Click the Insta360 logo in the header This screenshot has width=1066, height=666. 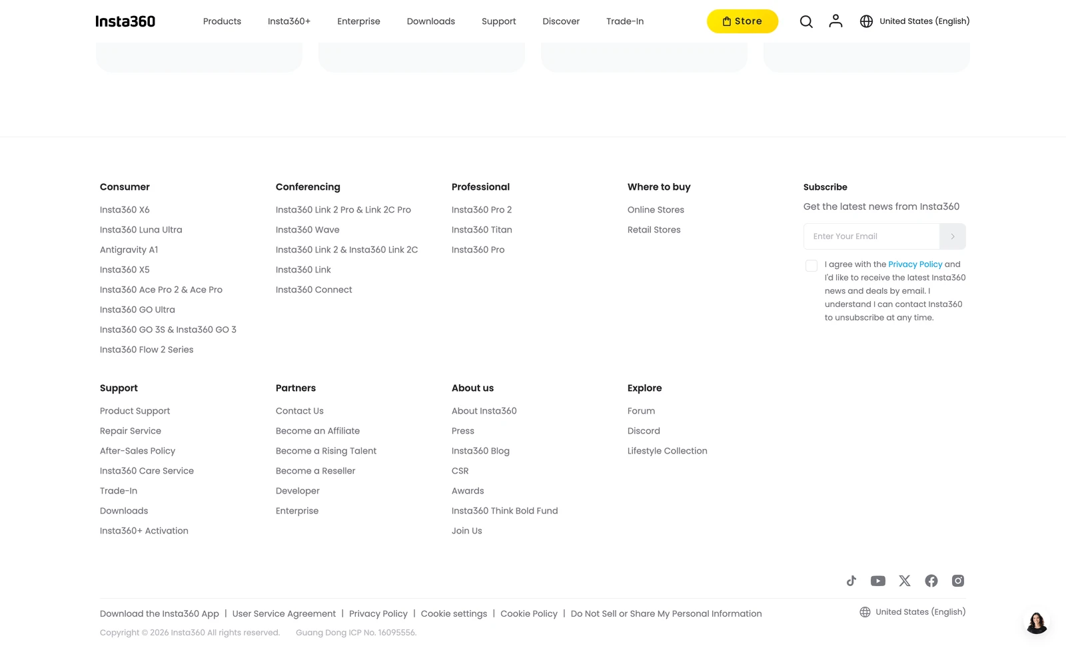(x=125, y=21)
